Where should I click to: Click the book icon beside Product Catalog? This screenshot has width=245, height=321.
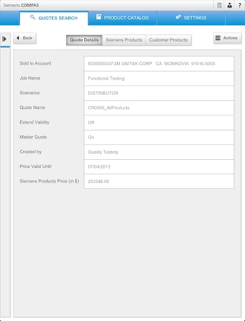(98, 17)
